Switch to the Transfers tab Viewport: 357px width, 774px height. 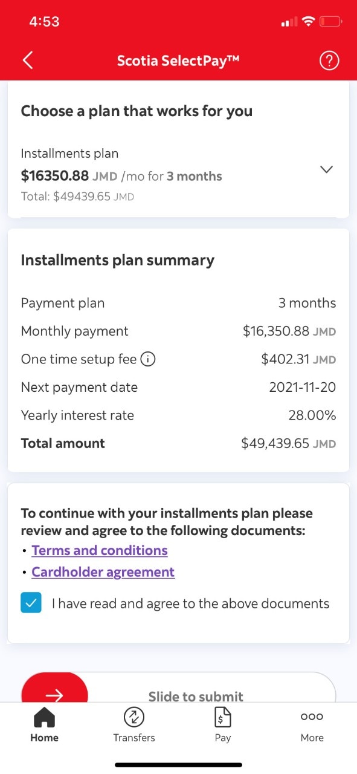point(133,738)
